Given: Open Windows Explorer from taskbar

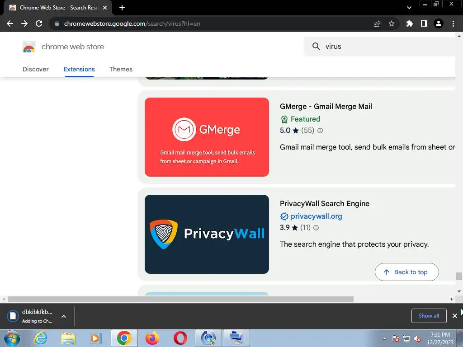Looking at the screenshot, I should [68, 338].
